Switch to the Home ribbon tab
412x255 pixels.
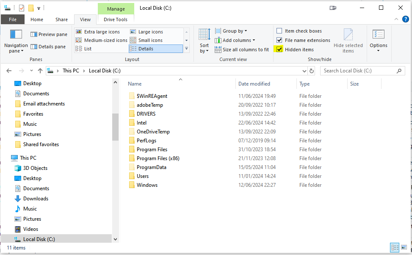(x=37, y=19)
